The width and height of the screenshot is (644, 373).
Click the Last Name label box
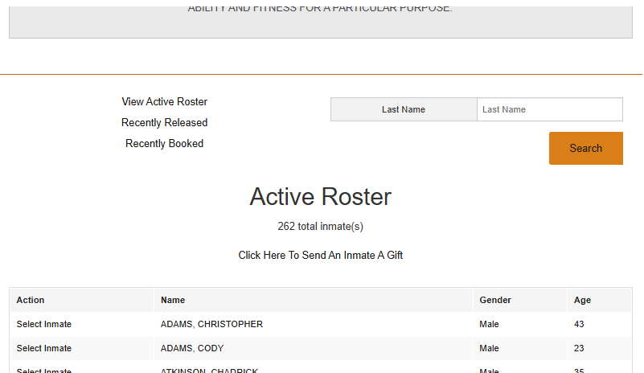click(404, 109)
